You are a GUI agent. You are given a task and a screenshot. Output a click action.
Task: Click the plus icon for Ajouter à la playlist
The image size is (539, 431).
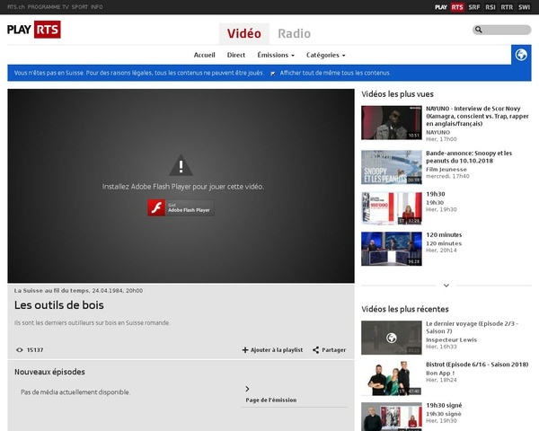(245, 350)
